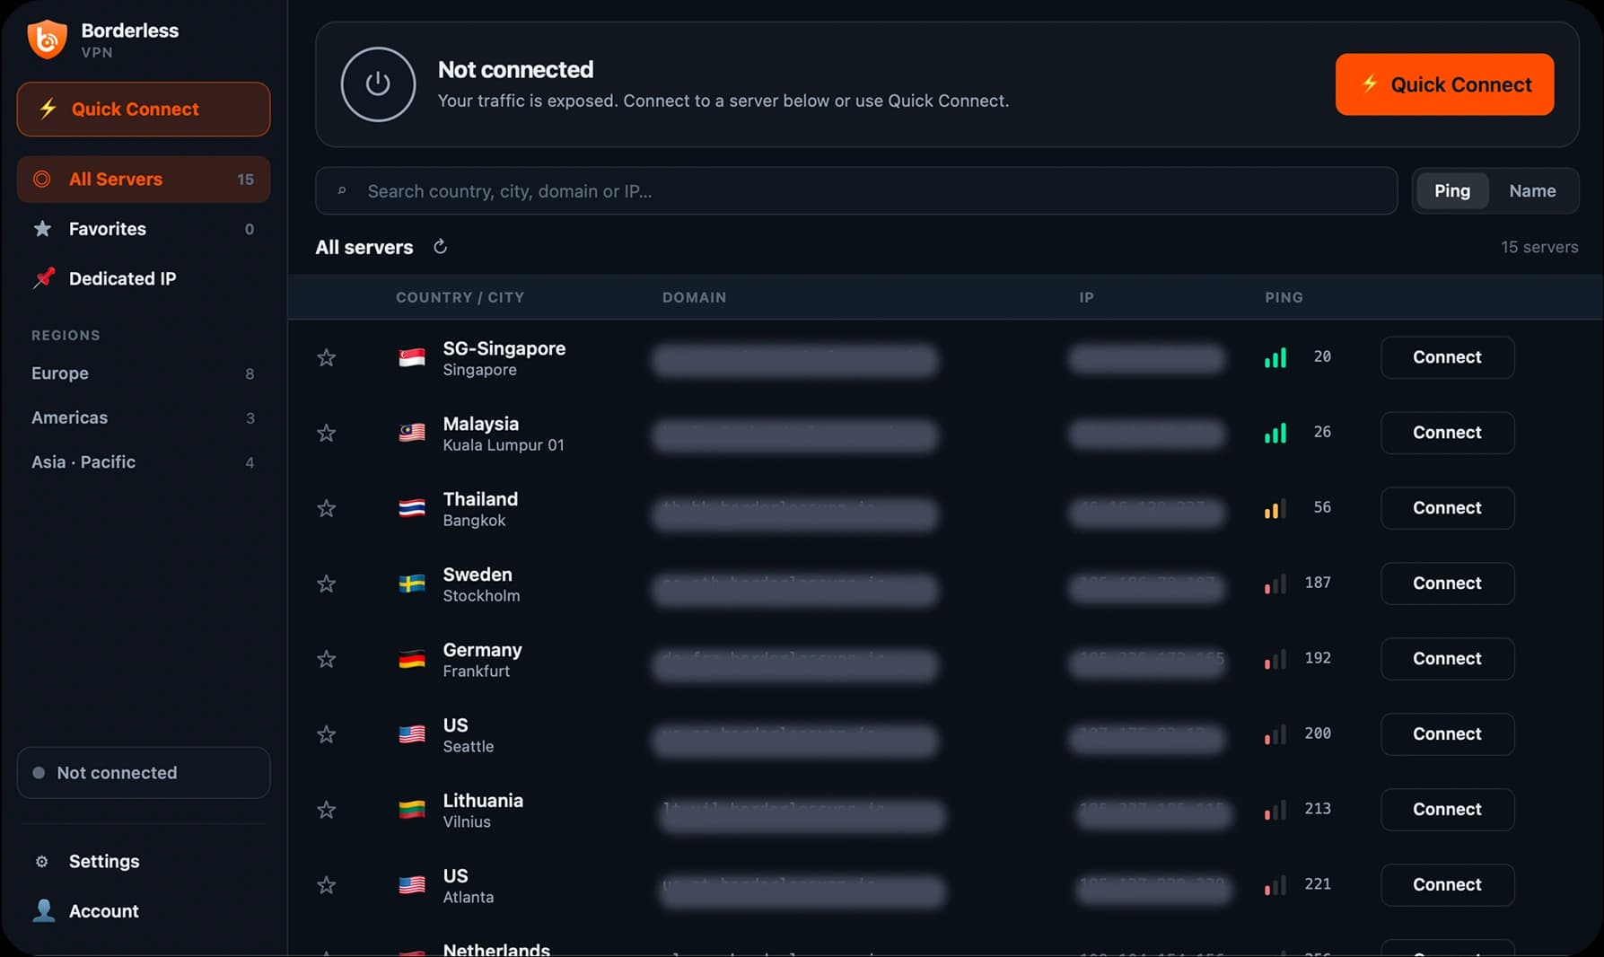Click the Netherlands server row name
The image size is (1604, 957).
[x=496, y=949]
